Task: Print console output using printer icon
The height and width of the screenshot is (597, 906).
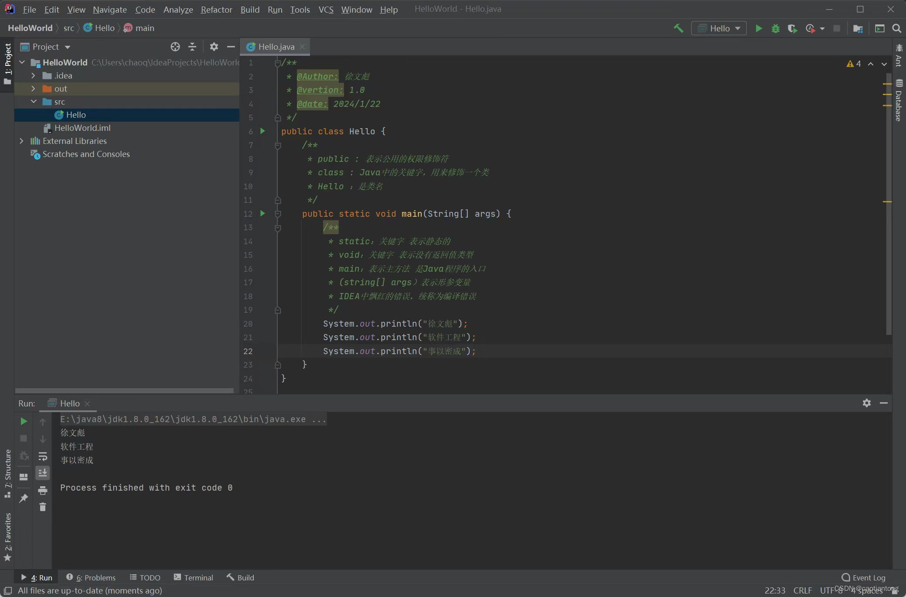Action: coord(43,490)
